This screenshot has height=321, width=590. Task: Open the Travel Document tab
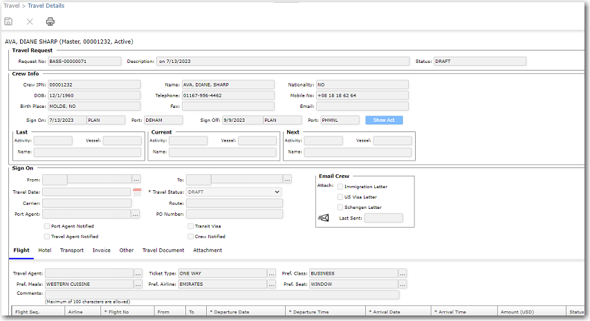click(x=163, y=250)
